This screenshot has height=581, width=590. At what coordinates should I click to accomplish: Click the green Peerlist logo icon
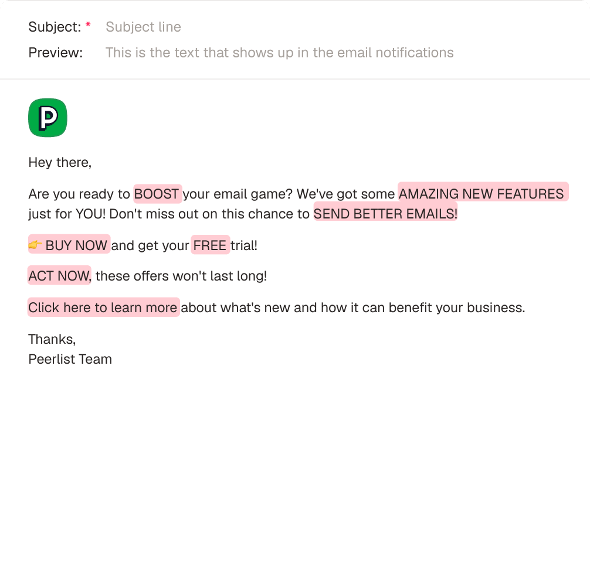pos(48,118)
